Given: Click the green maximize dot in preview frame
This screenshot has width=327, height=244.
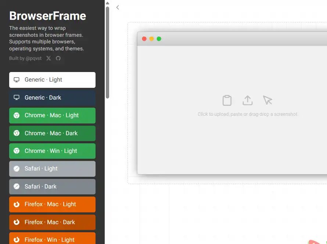Looking at the screenshot, I should click(159, 39).
